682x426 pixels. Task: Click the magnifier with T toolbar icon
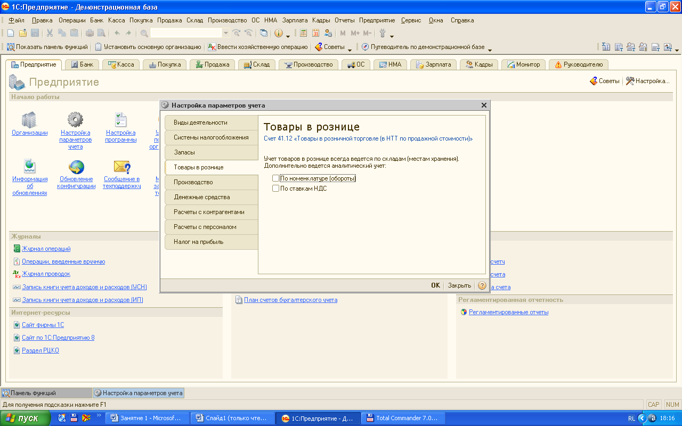tap(631, 47)
